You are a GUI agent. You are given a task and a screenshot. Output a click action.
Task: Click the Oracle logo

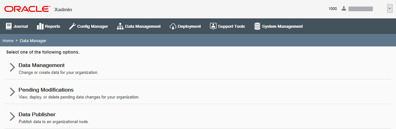point(27,9)
